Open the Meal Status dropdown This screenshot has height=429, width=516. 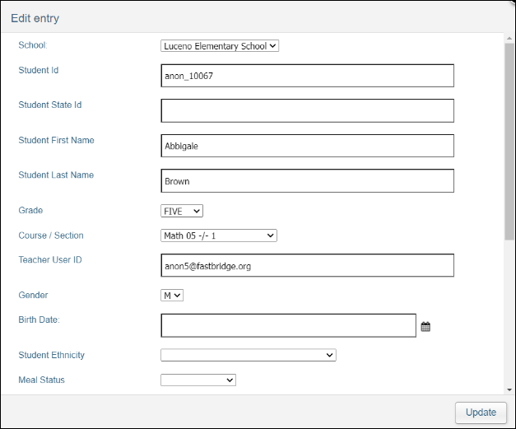[x=198, y=380]
